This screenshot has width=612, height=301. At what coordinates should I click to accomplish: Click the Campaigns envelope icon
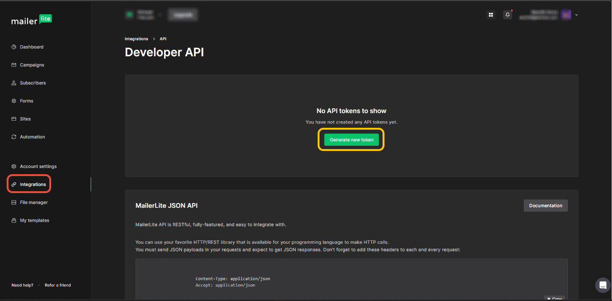click(14, 65)
